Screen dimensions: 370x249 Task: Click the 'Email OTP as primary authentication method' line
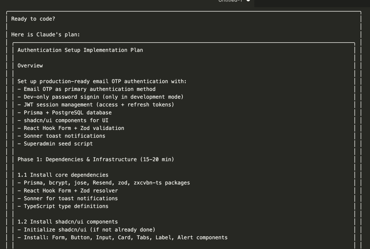(x=90, y=89)
